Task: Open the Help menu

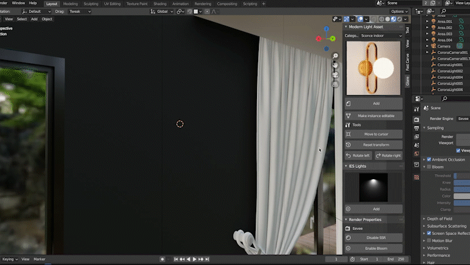Action: [x=33, y=3]
